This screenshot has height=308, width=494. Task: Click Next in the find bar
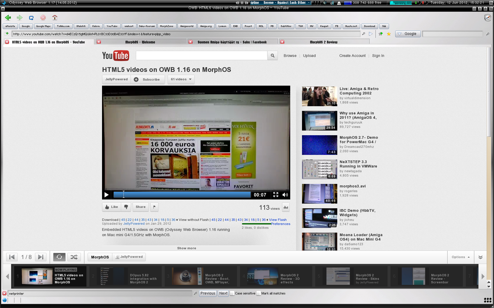tap(223, 293)
